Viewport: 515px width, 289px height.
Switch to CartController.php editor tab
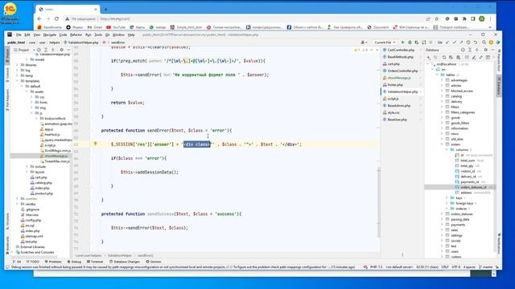[x=401, y=50]
